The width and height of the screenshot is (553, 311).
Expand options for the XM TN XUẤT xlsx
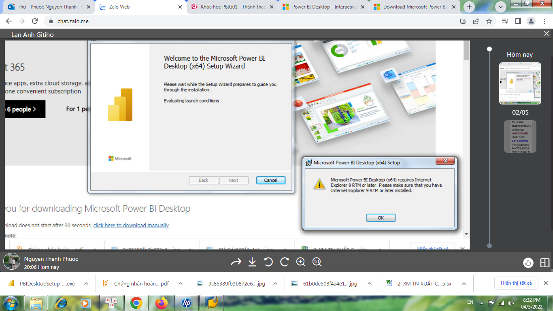(x=464, y=283)
